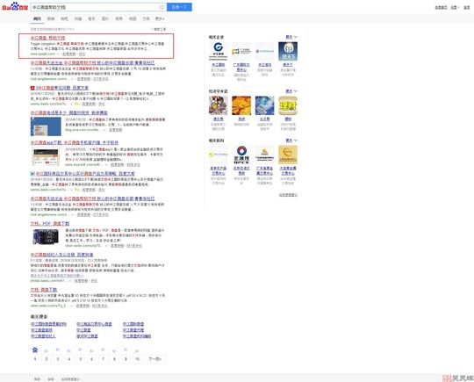Go to results page 3
474x382 pixels.
[x=58, y=358]
